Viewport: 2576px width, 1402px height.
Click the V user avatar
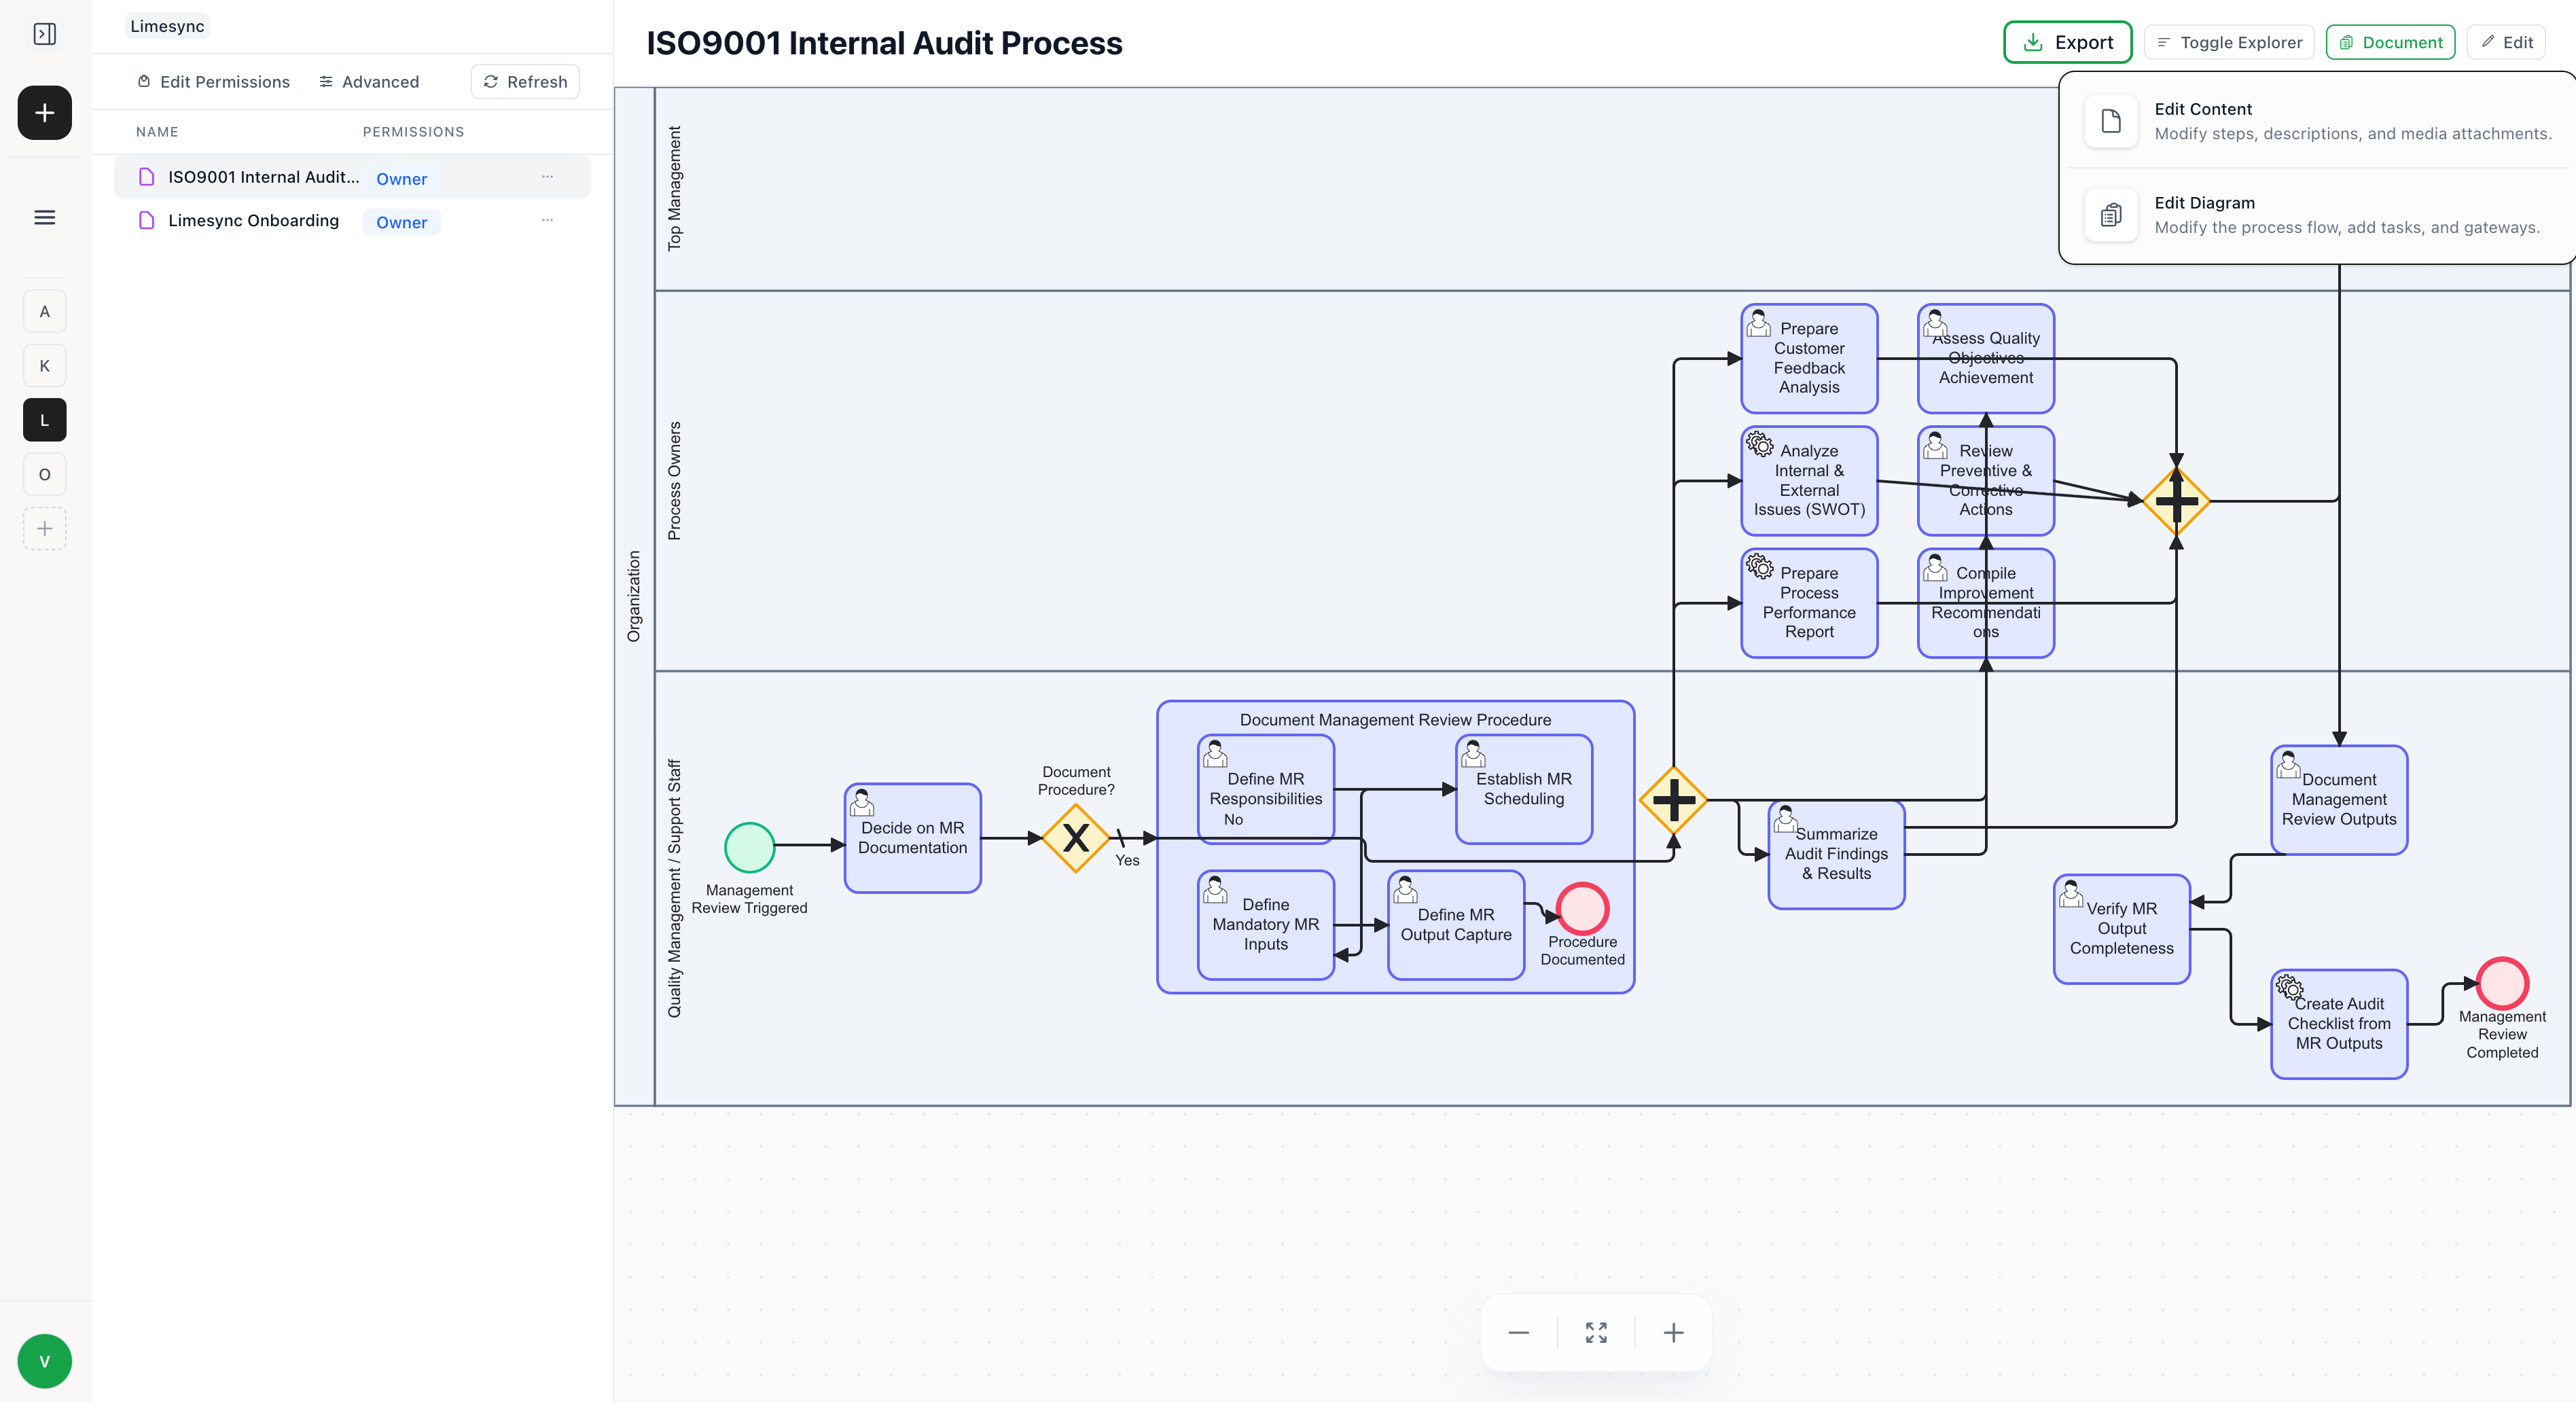click(x=44, y=1360)
